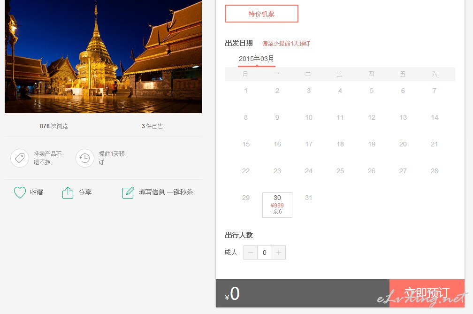Image resolution: width=473 pixels, height=314 pixels.
Task: Click the clock advance-booking icon
Action: point(85,158)
